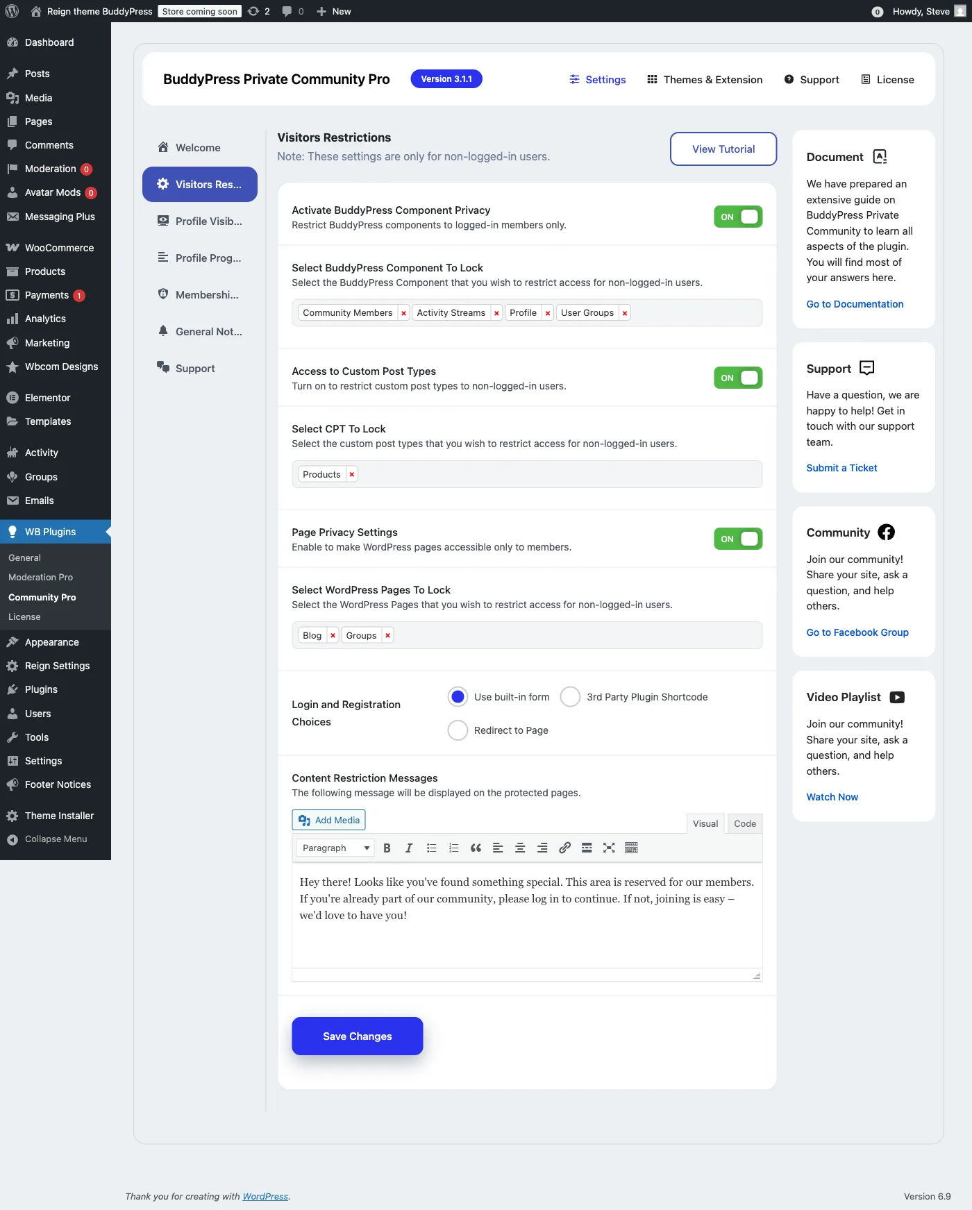
Task: Toggle the editor toolbar kitchen sink icon
Action: point(631,848)
